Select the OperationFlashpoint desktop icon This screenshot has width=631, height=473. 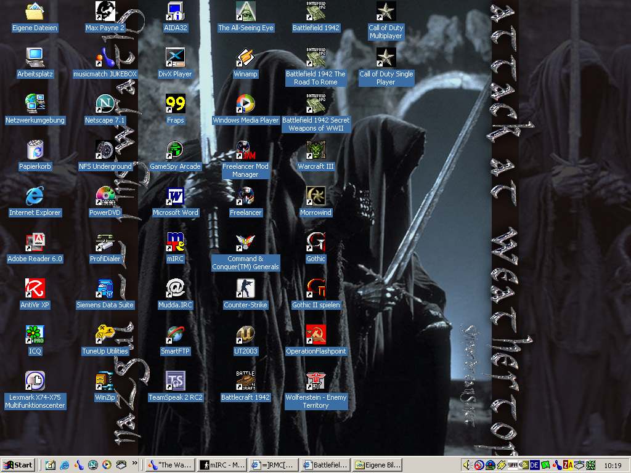316,335
